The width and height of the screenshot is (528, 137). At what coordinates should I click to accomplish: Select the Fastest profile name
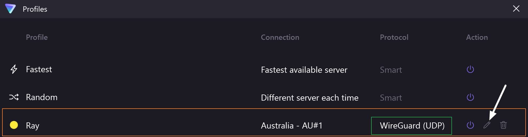(x=39, y=69)
